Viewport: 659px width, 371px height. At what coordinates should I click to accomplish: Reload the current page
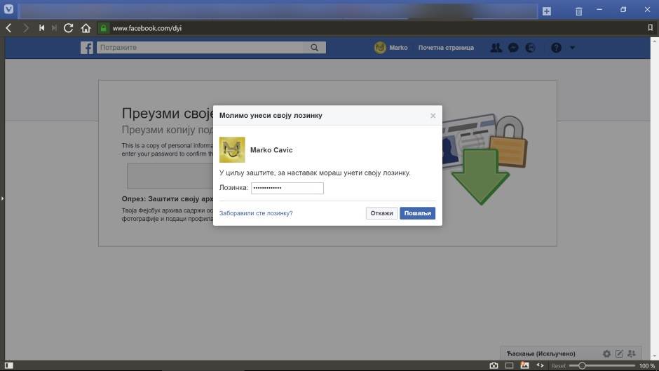68,28
